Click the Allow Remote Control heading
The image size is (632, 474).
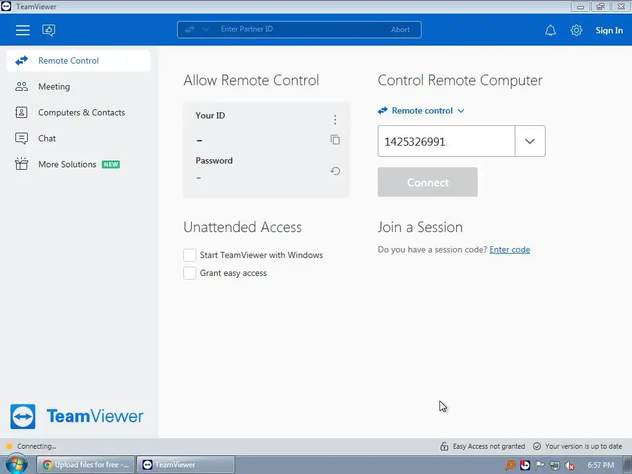click(x=251, y=80)
